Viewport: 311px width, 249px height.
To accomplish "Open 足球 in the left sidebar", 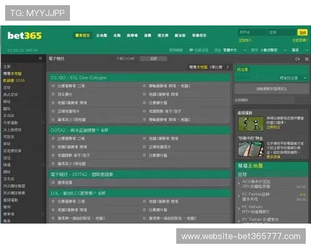I will (x=7, y=88).
